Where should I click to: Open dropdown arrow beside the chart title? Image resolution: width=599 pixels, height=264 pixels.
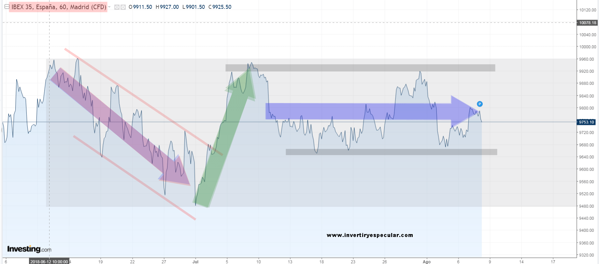pos(109,7)
